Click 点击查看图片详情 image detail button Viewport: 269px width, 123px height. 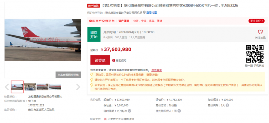click(68, 75)
